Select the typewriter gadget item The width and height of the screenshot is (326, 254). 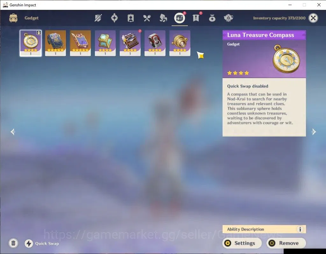pos(130,43)
